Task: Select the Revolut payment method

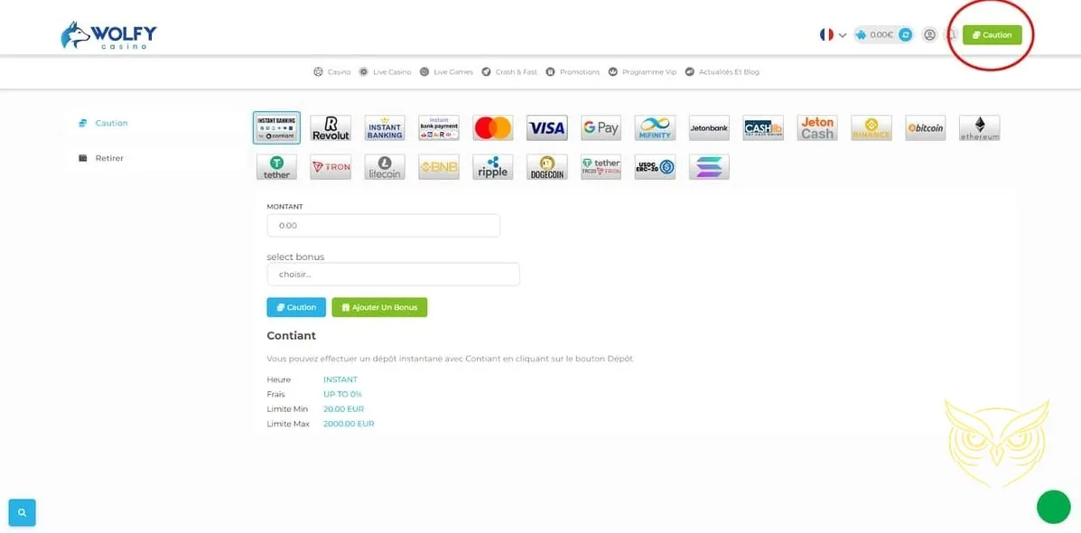Action: pos(331,128)
